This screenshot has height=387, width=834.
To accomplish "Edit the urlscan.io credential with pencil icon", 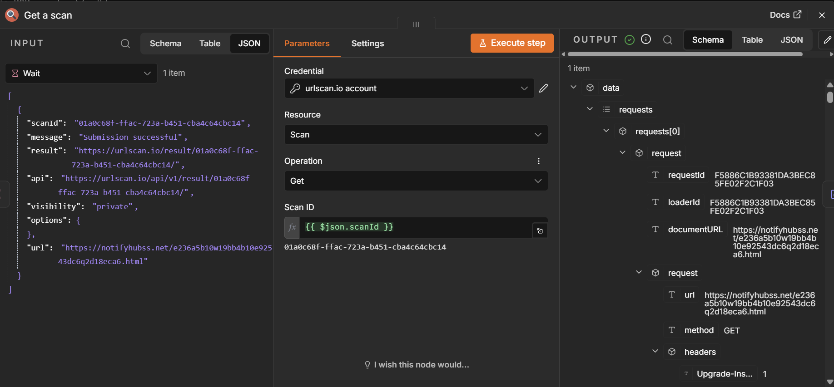I will click(x=544, y=88).
